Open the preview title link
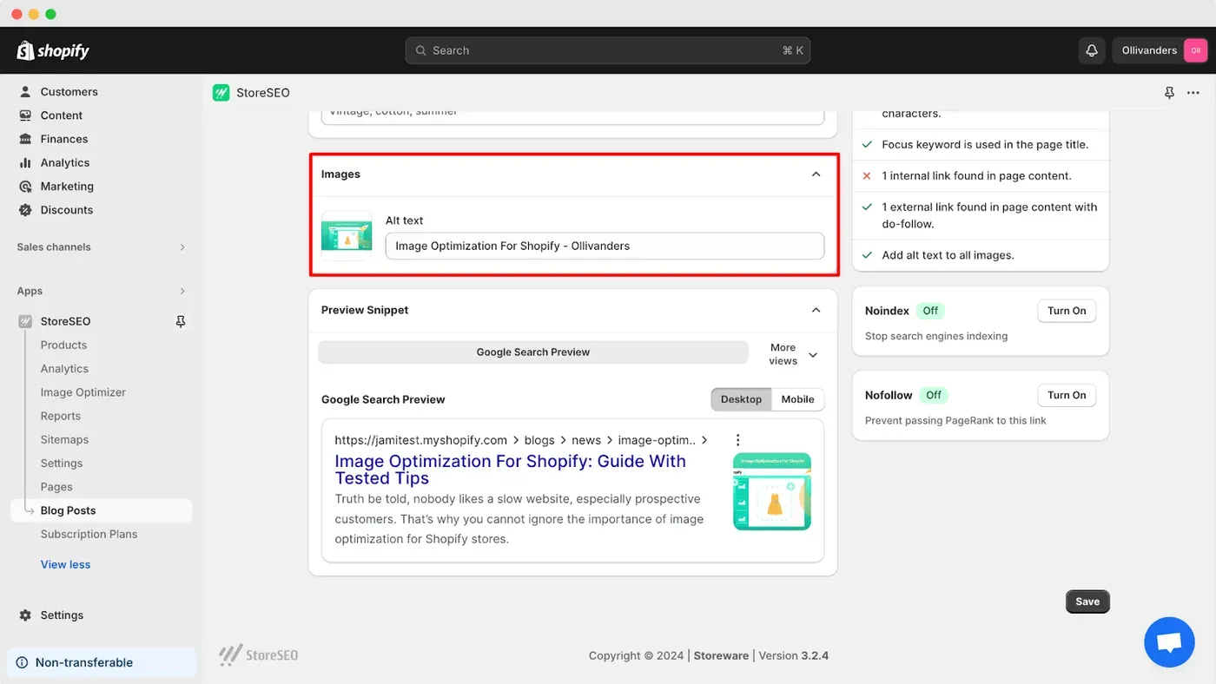Screen dimensions: 1216x684 pyautogui.click(x=510, y=470)
